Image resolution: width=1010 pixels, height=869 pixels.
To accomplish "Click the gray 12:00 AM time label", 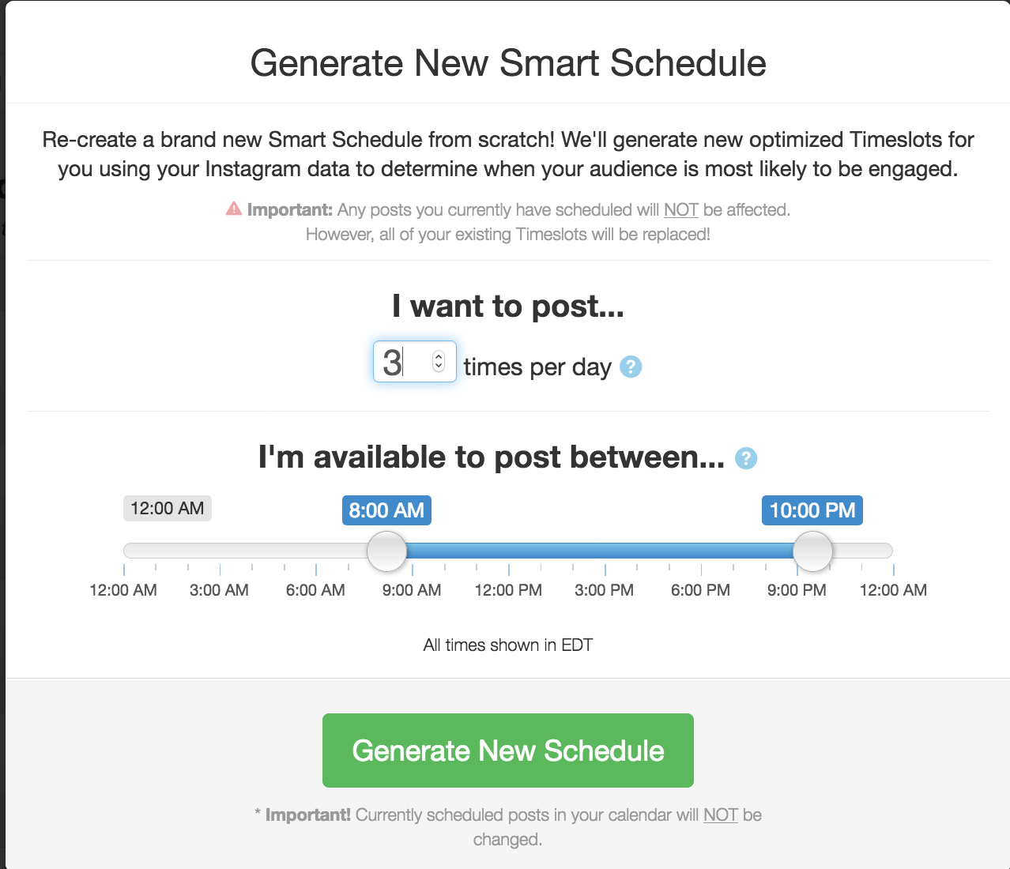I will click(x=167, y=508).
